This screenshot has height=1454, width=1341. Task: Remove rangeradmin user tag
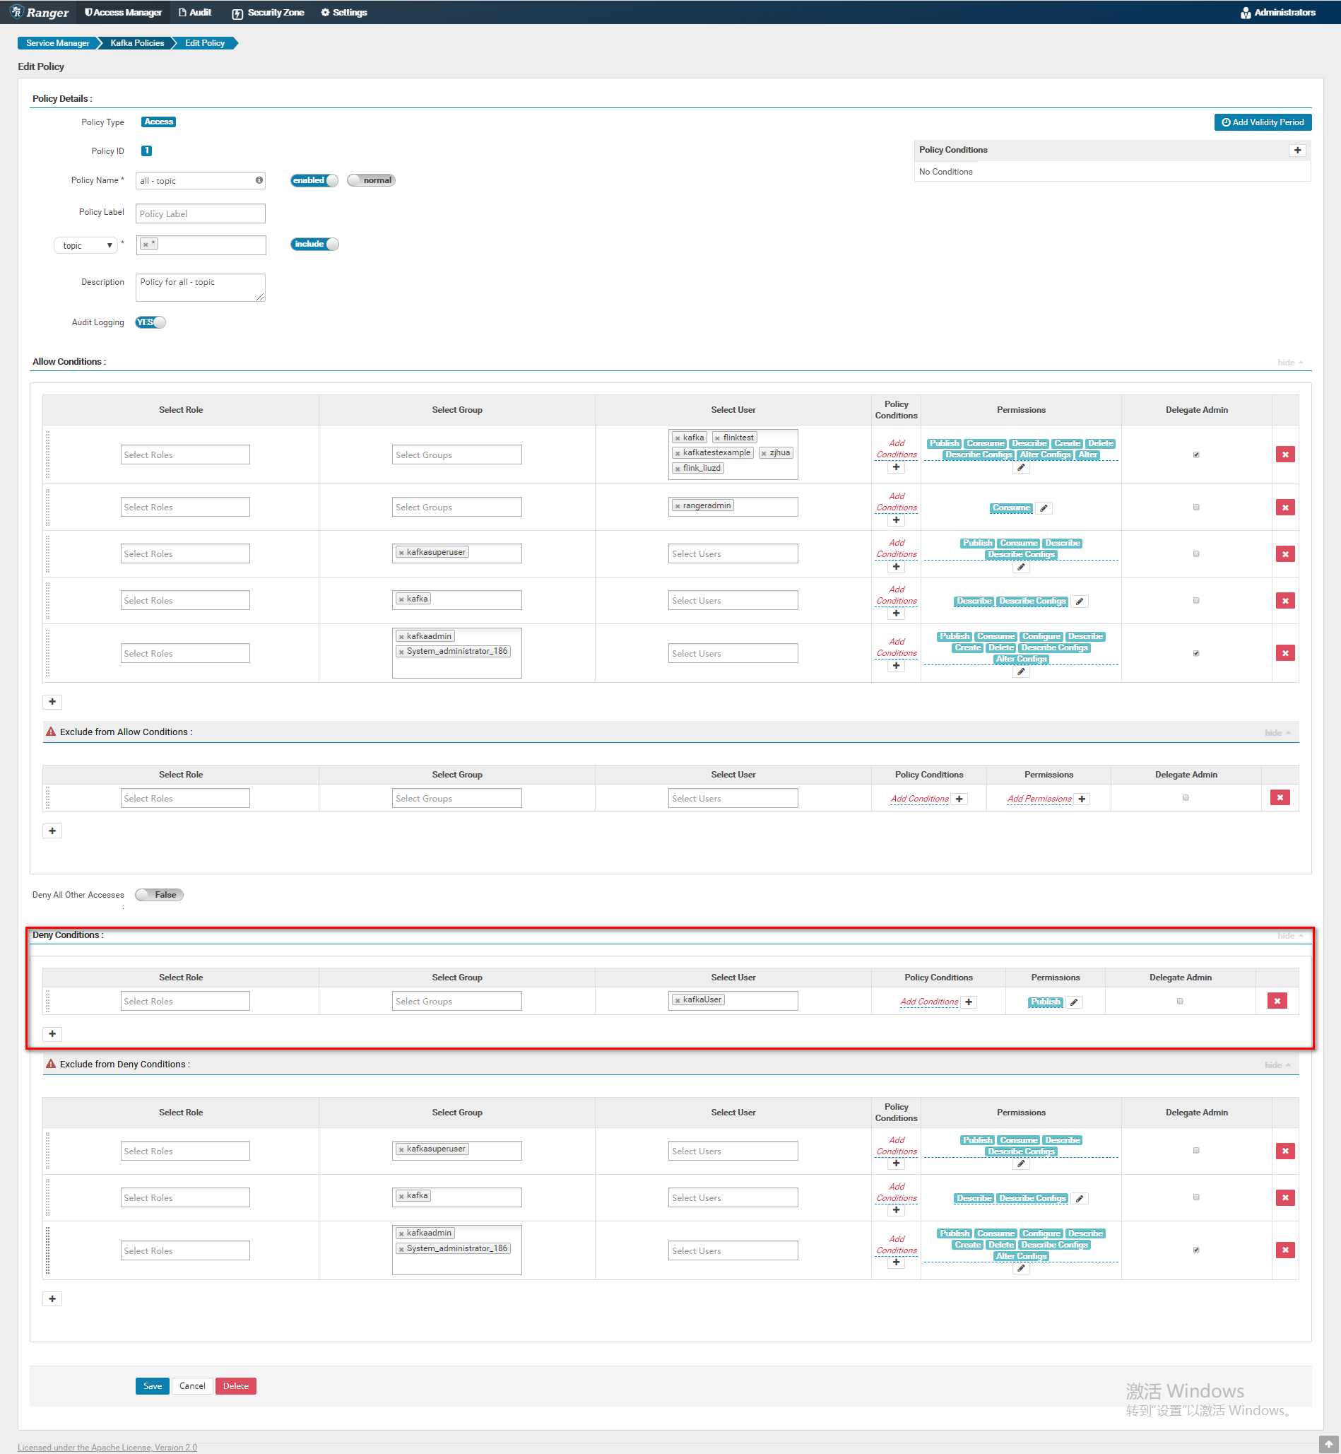678,506
